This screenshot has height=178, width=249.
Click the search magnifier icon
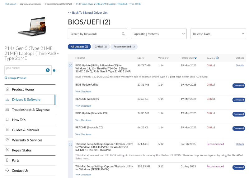(x=123, y=34)
